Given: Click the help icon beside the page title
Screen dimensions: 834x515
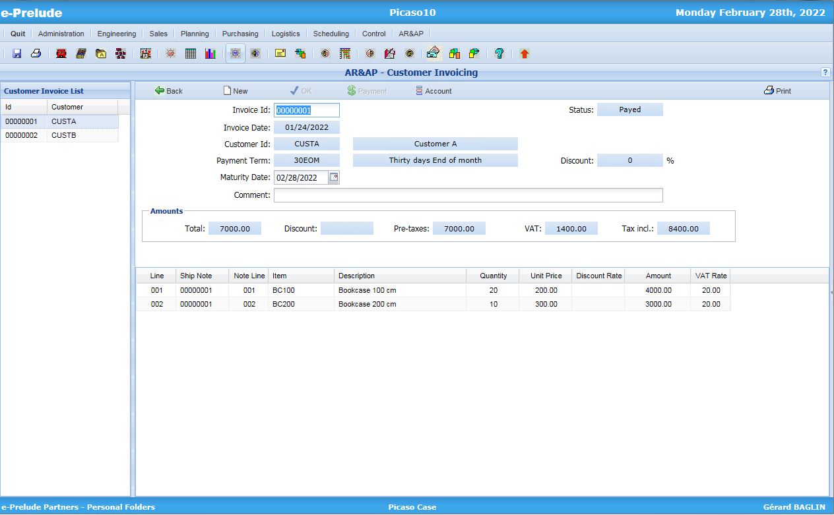Looking at the screenshot, I should [x=825, y=73].
